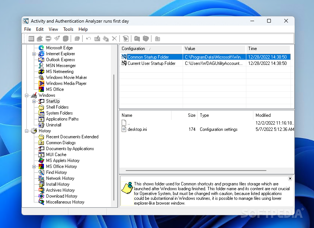The height and width of the screenshot is (228, 314).
Task: Select MUI Cache in the tree
Action: coord(56,155)
